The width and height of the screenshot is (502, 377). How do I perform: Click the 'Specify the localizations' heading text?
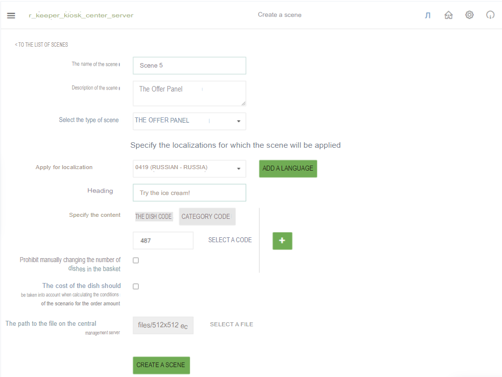click(235, 145)
